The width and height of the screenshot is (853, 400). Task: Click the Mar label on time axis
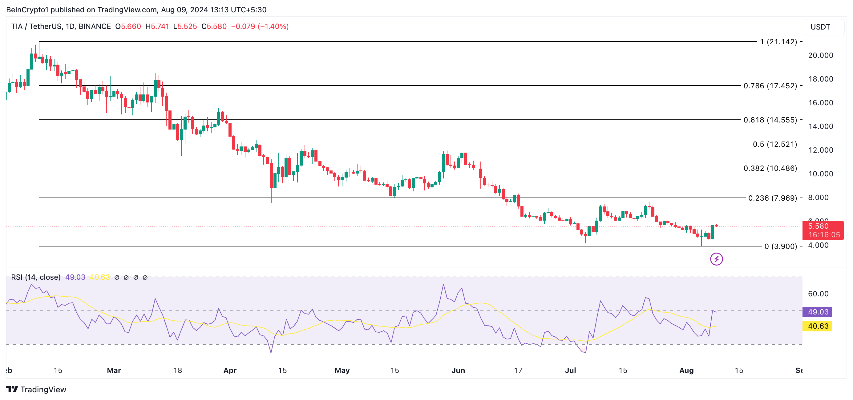(114, 370)
